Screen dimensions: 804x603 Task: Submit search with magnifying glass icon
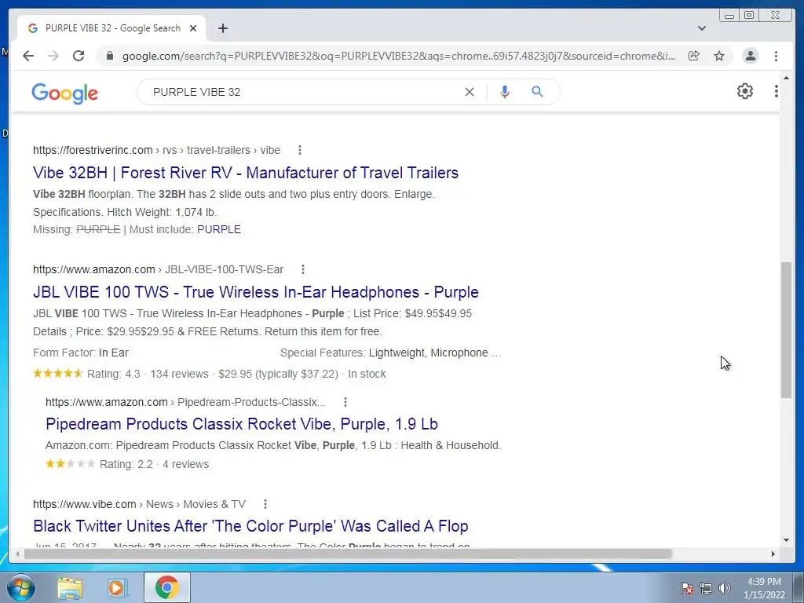click(x=537, y=92)
